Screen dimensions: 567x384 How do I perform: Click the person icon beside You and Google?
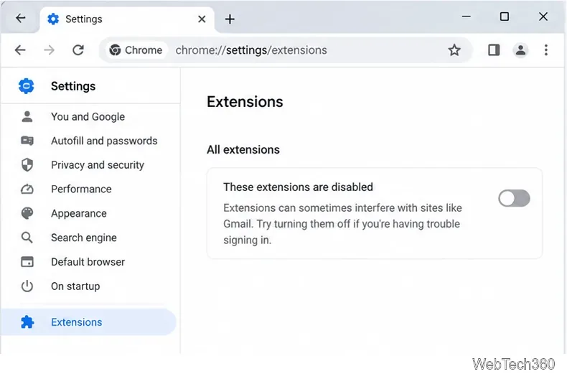pos(27,116)
